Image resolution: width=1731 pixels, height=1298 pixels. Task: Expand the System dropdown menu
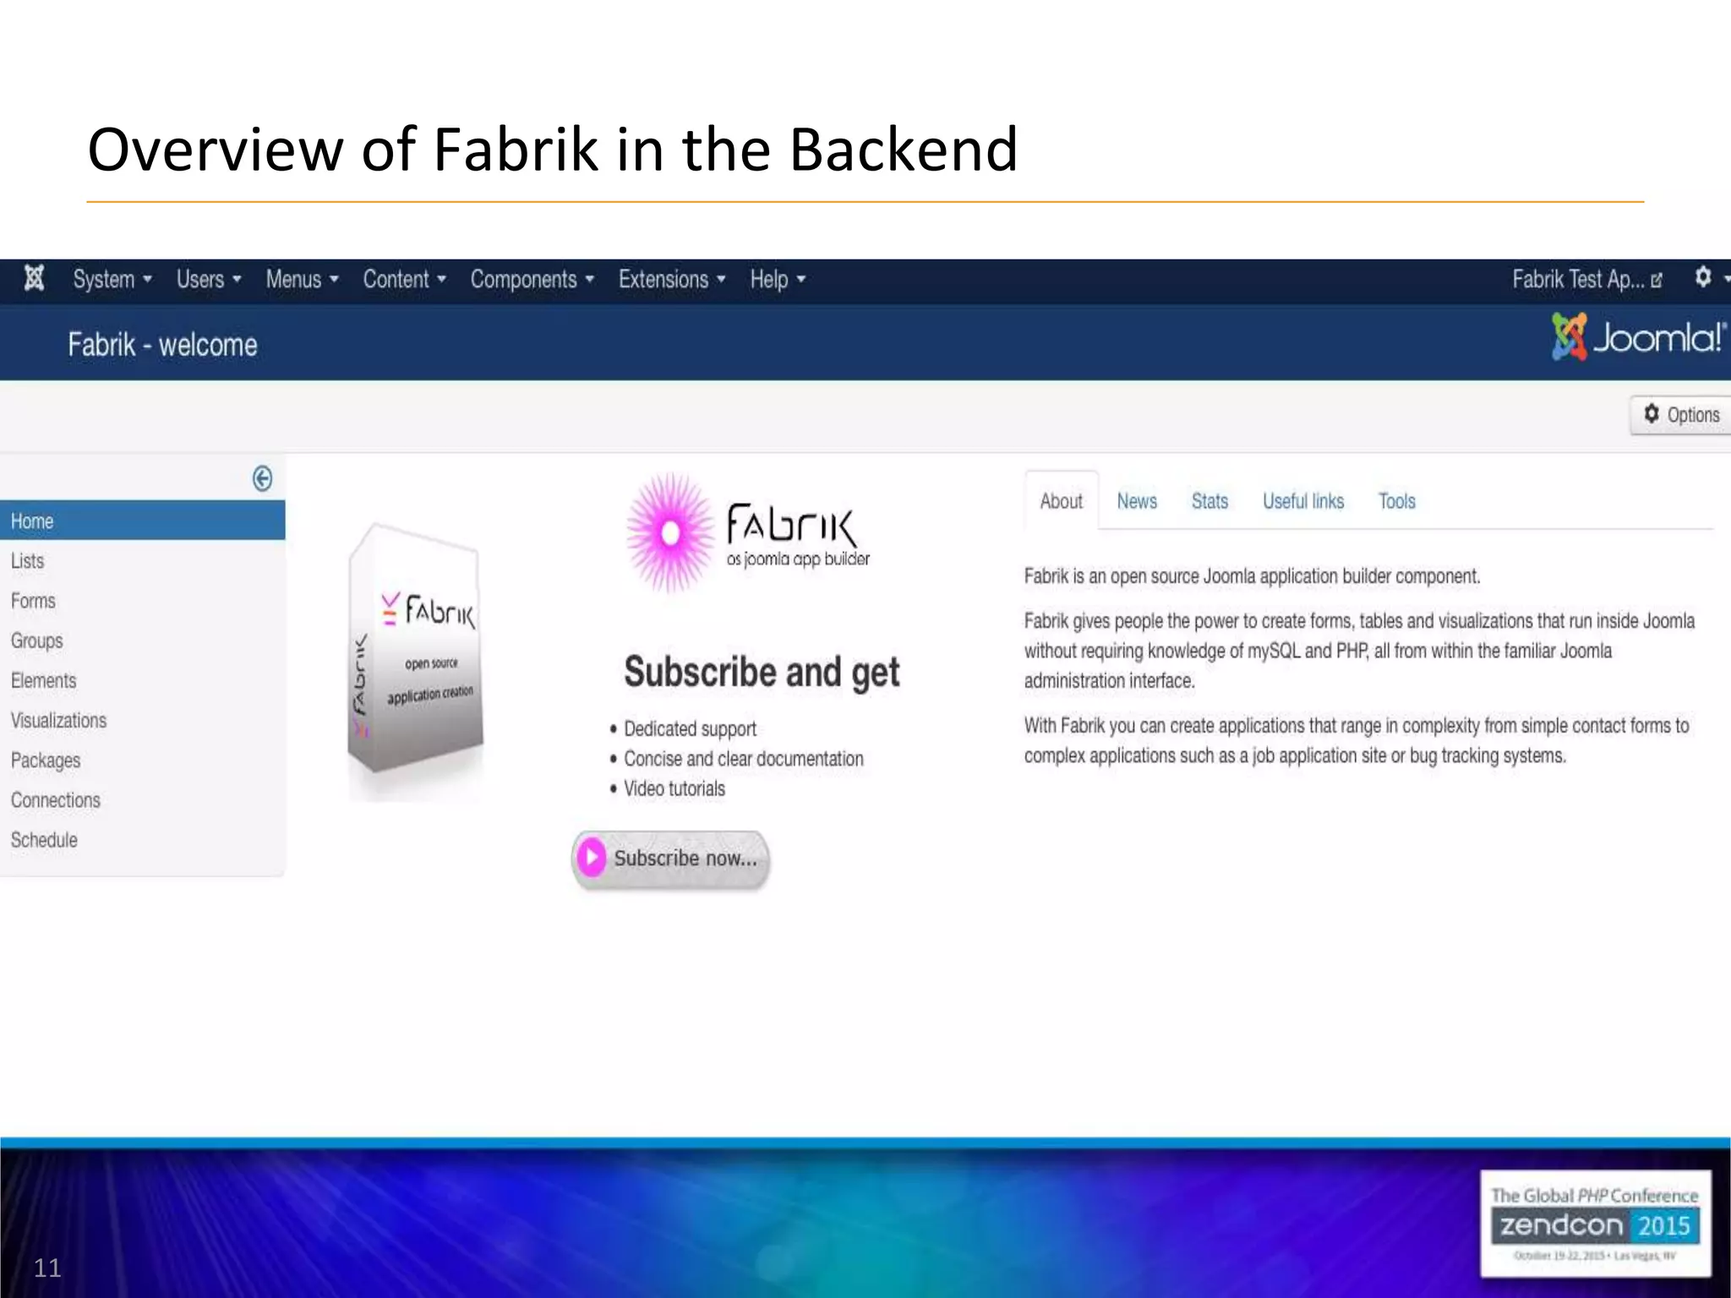(x=112, y=280)
